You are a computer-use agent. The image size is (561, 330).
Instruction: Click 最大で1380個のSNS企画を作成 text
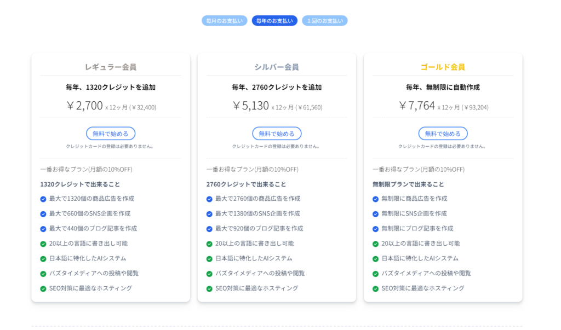(x=257, y=213)
